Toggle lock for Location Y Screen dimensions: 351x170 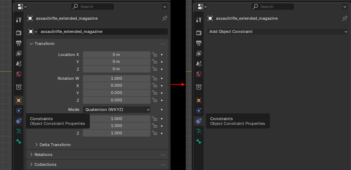[x=154, y=62]
